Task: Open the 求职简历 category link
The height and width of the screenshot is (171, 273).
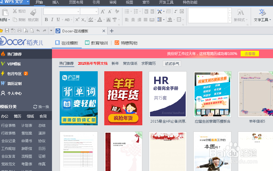Action: click(x=148, y=64)
